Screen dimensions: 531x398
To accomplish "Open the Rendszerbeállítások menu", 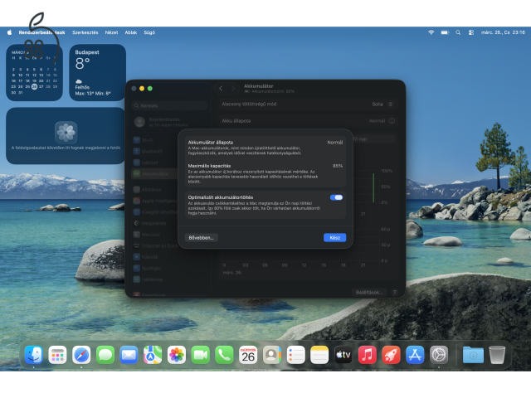I will point(41,32).
